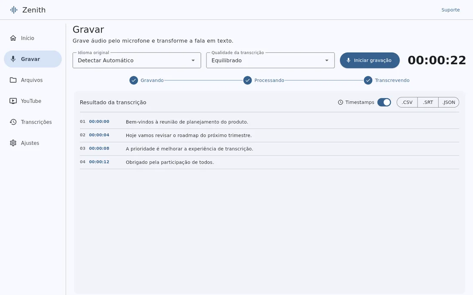Click the Processando step label

tap(269, 80)
